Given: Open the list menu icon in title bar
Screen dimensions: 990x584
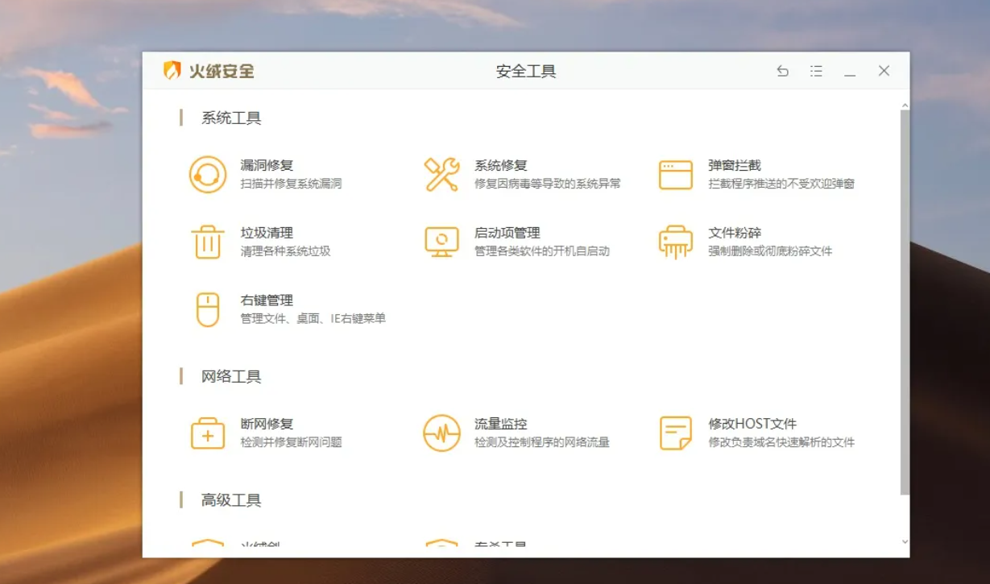Looking at the screenshot, I should click(816, 71).
